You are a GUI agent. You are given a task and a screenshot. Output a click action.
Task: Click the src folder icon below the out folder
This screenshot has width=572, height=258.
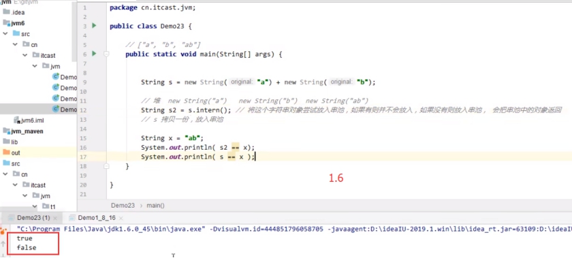click(x=6, y=163)
